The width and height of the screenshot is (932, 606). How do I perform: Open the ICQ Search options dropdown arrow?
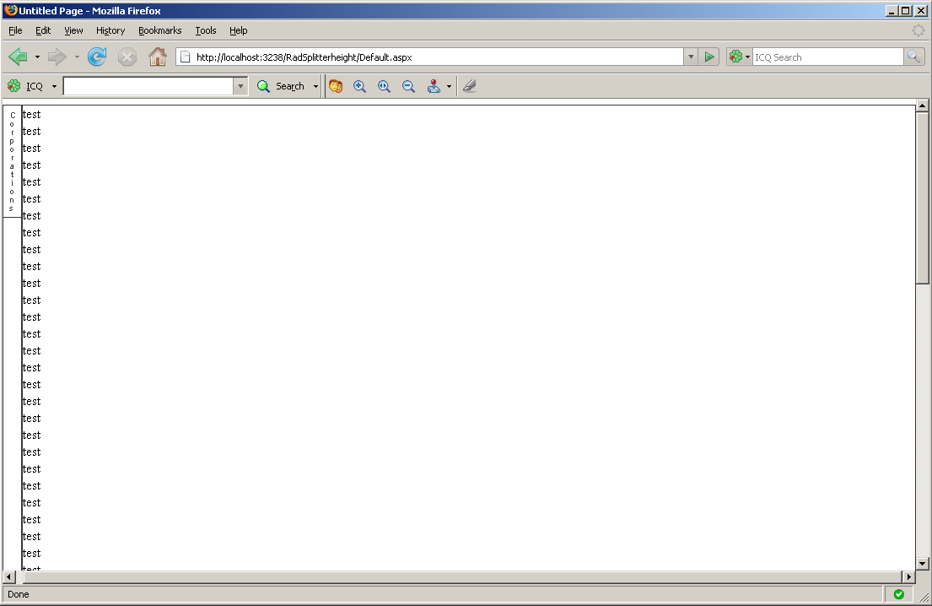point(315,86)
